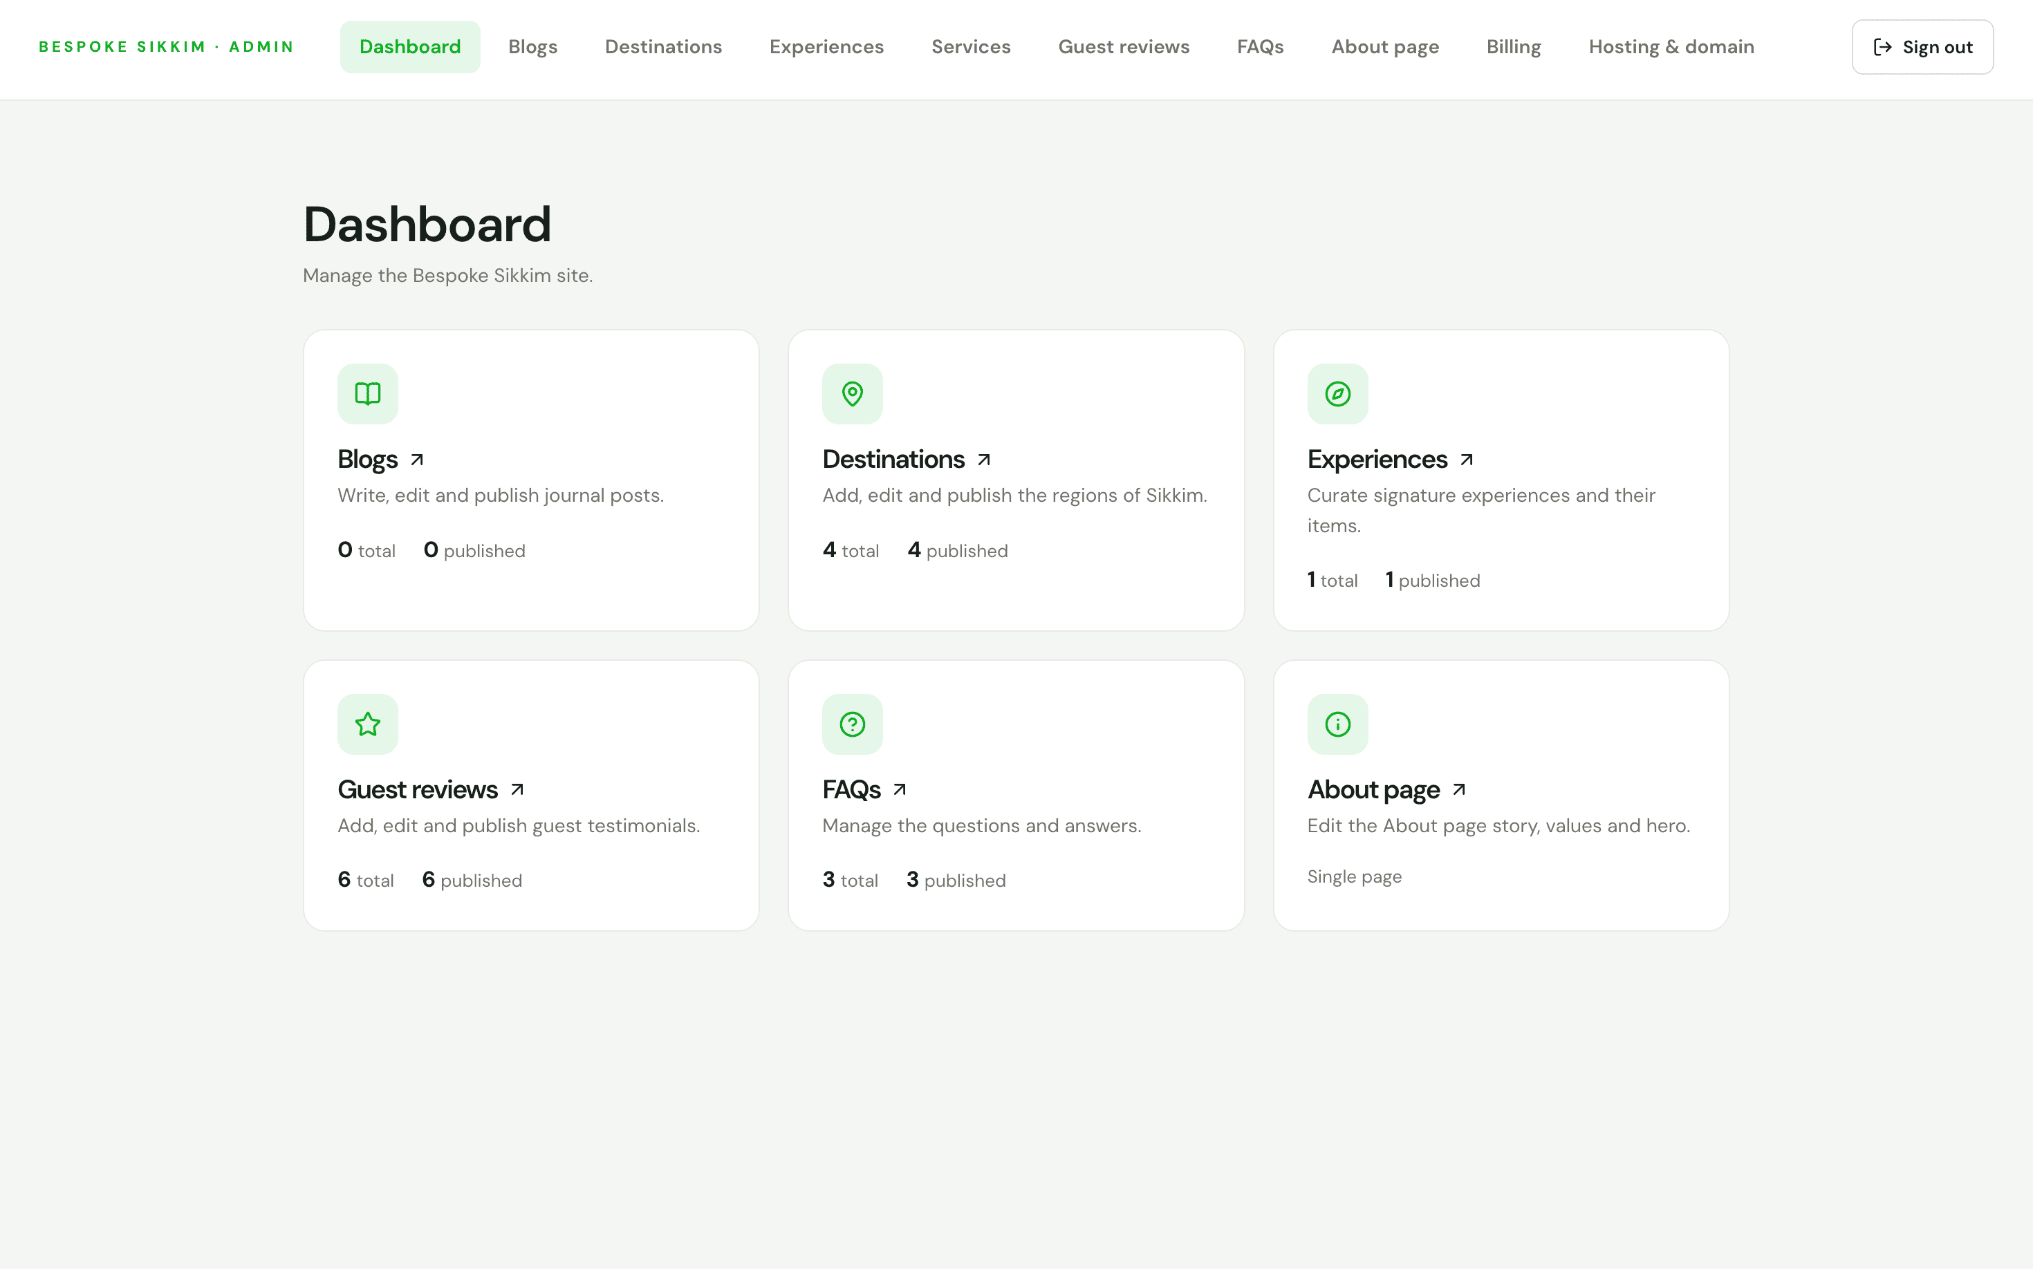Open About page in the top navigation
The image size is (2033, 1269).
(x=1385, y=47)
